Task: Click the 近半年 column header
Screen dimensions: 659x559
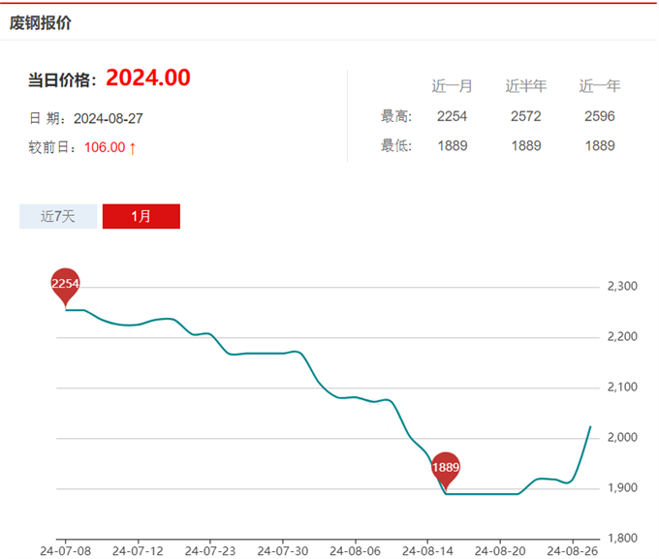Action: point(525,86)
